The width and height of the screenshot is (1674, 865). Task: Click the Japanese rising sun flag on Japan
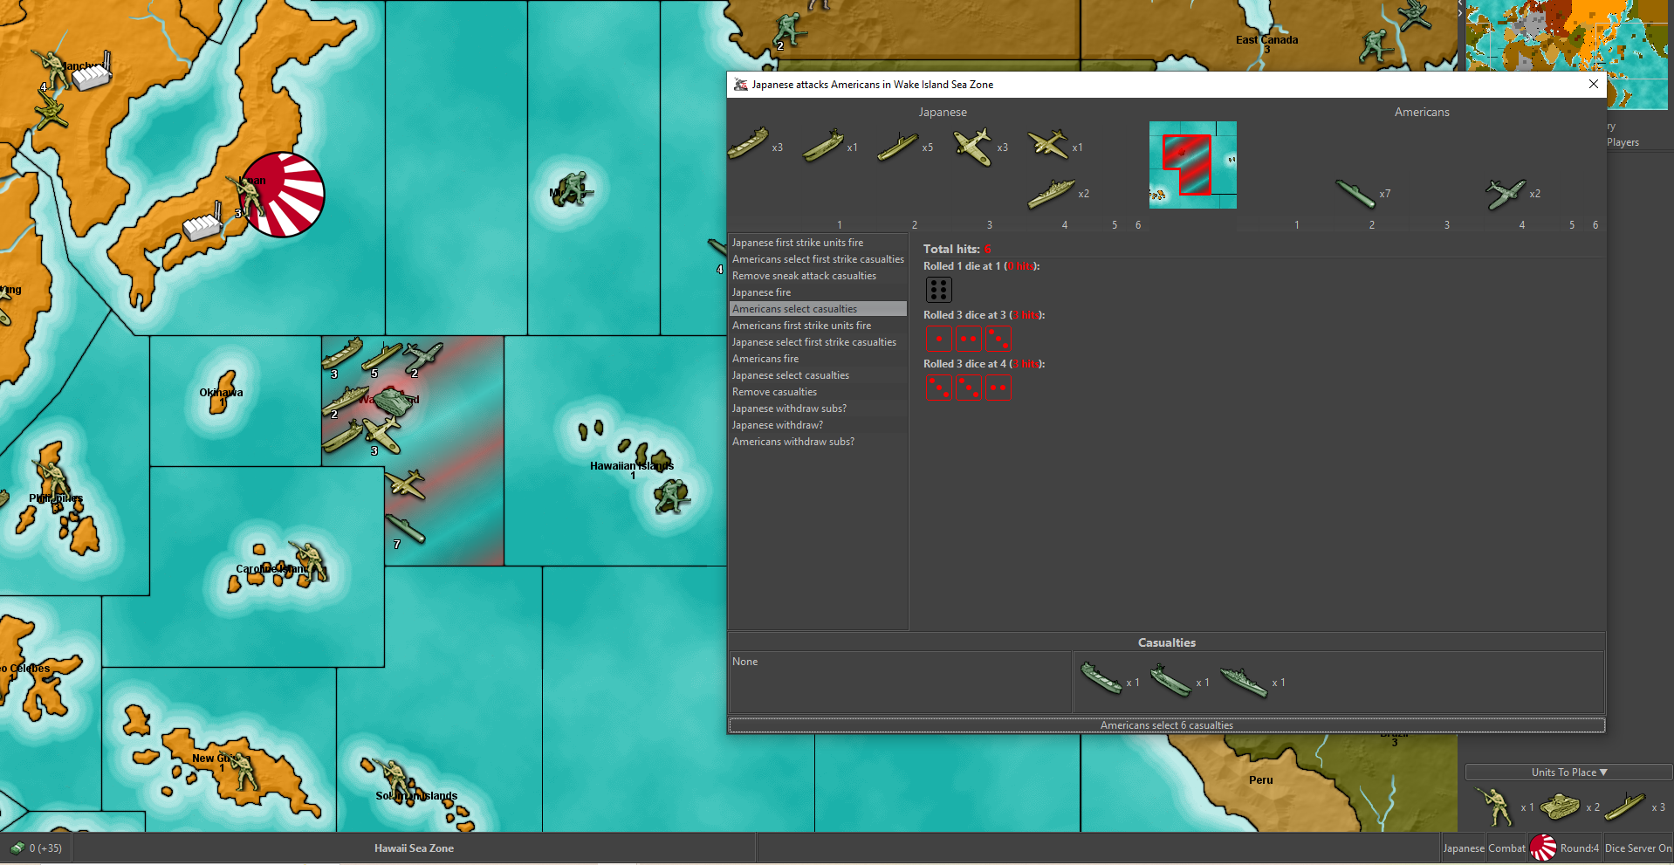point(282,195)
